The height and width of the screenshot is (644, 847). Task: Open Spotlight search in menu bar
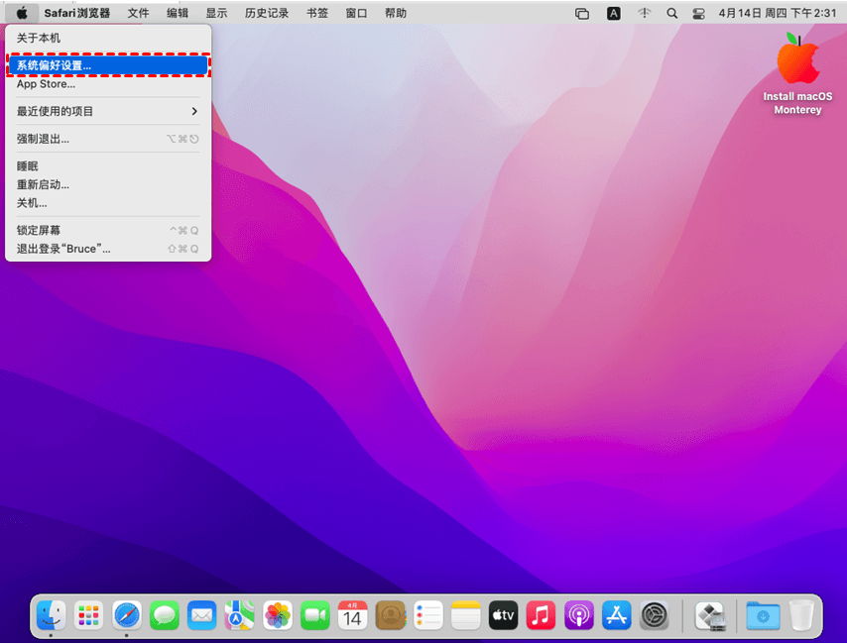tap(672, 14)
